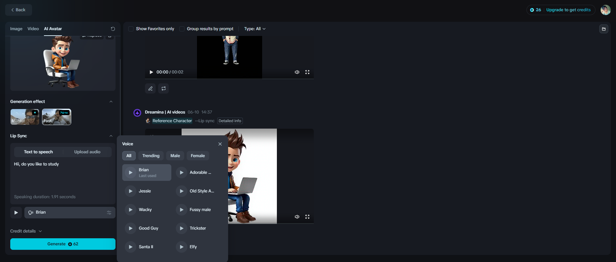Open the Type: All dropdown

point(255,29)
